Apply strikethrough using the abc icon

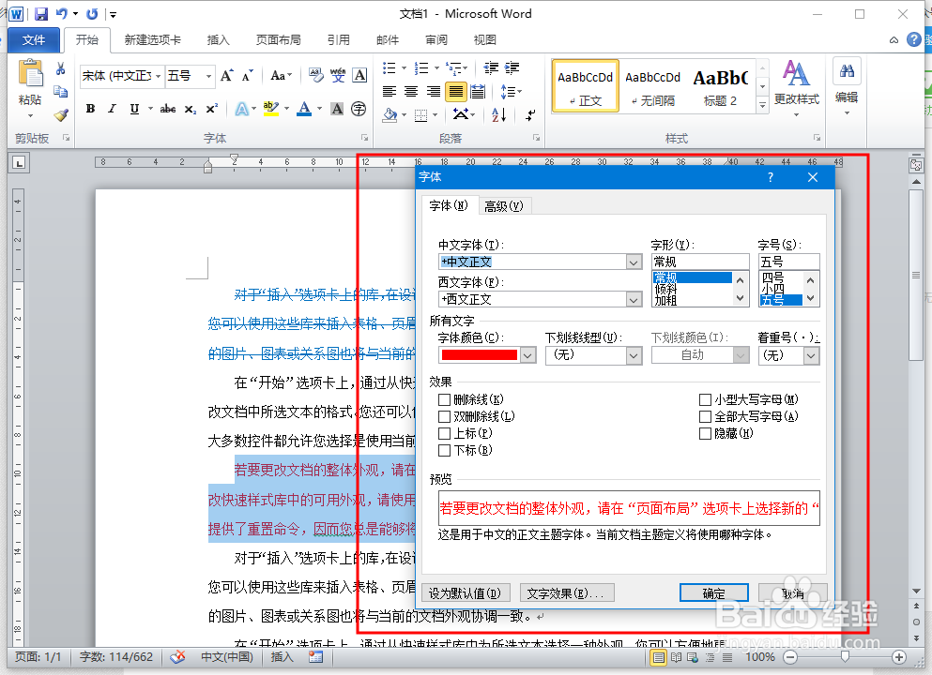click(x=167, y=107)
